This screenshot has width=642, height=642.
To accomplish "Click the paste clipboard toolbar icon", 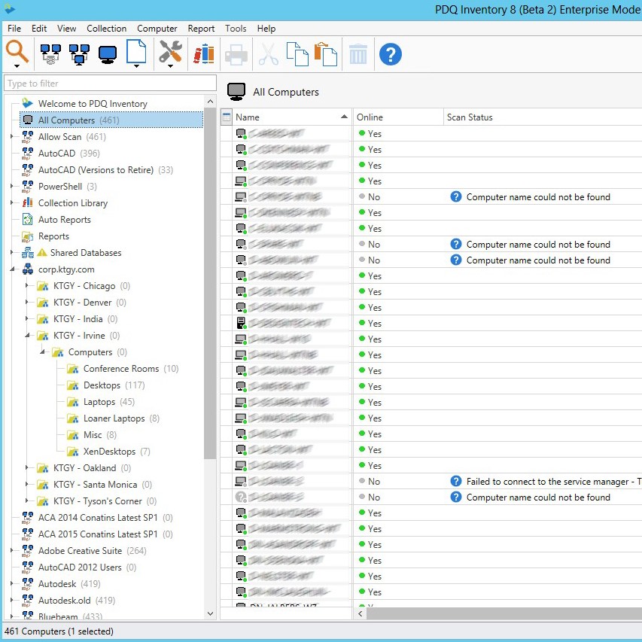I will pyautogui.click(x=326, y=54).
